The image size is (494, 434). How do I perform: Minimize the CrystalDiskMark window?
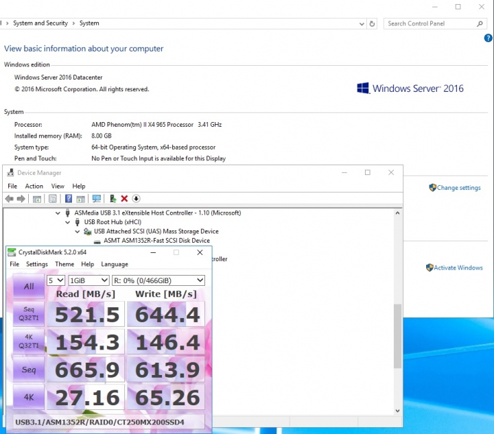pos(153,252)
